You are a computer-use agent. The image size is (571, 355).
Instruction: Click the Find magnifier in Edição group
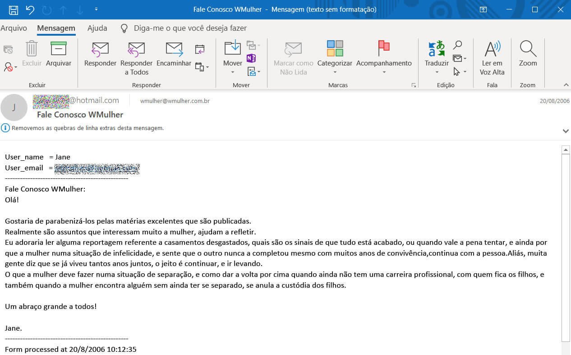457,46
